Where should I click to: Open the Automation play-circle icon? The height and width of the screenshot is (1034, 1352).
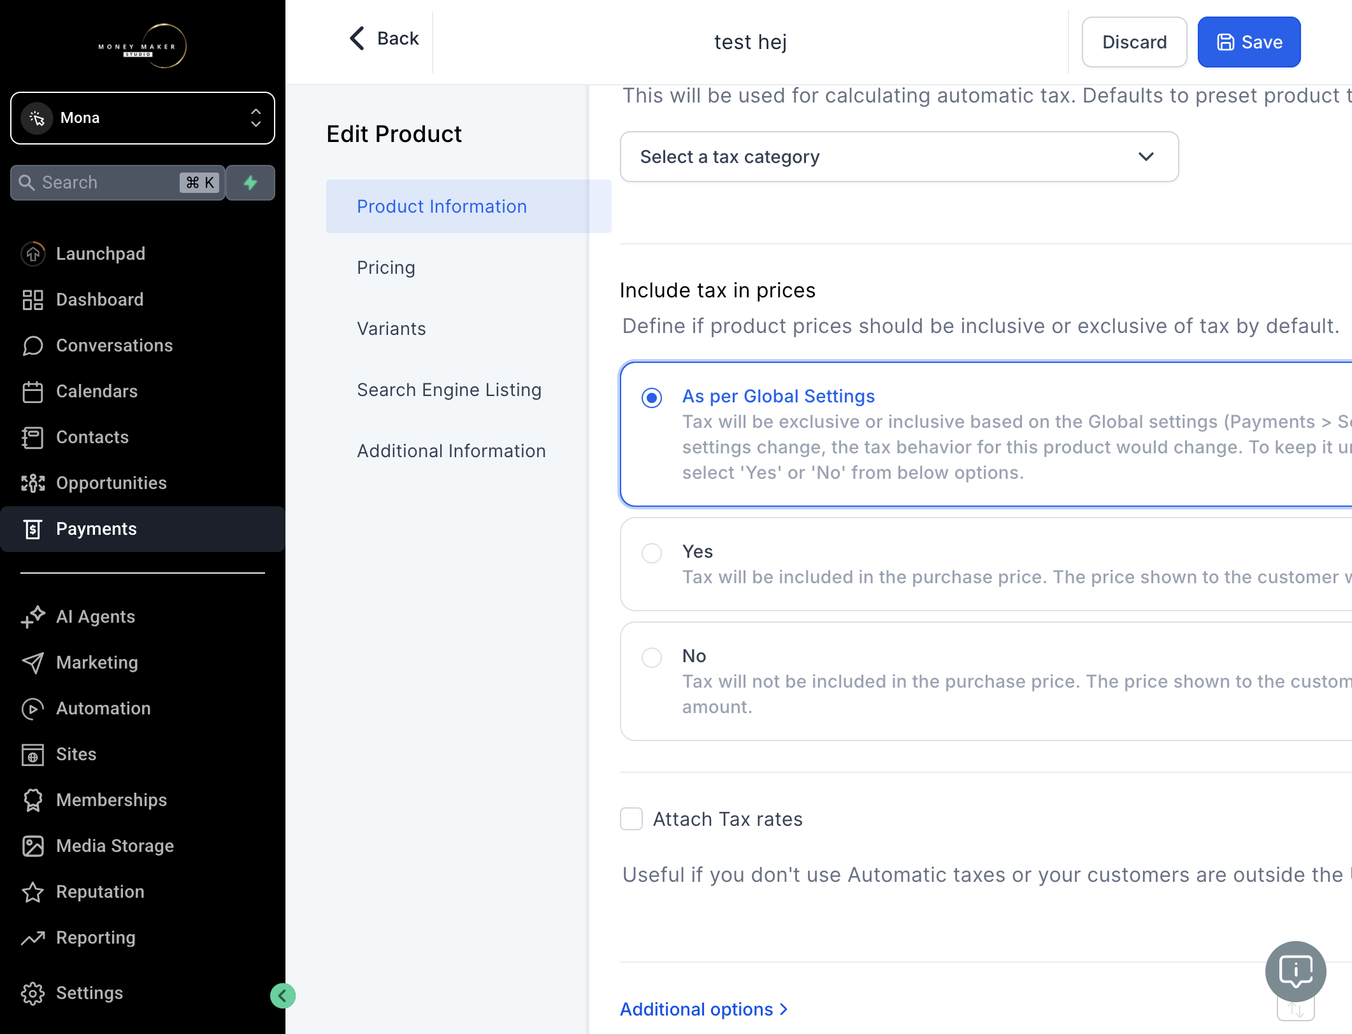[32, 708]
